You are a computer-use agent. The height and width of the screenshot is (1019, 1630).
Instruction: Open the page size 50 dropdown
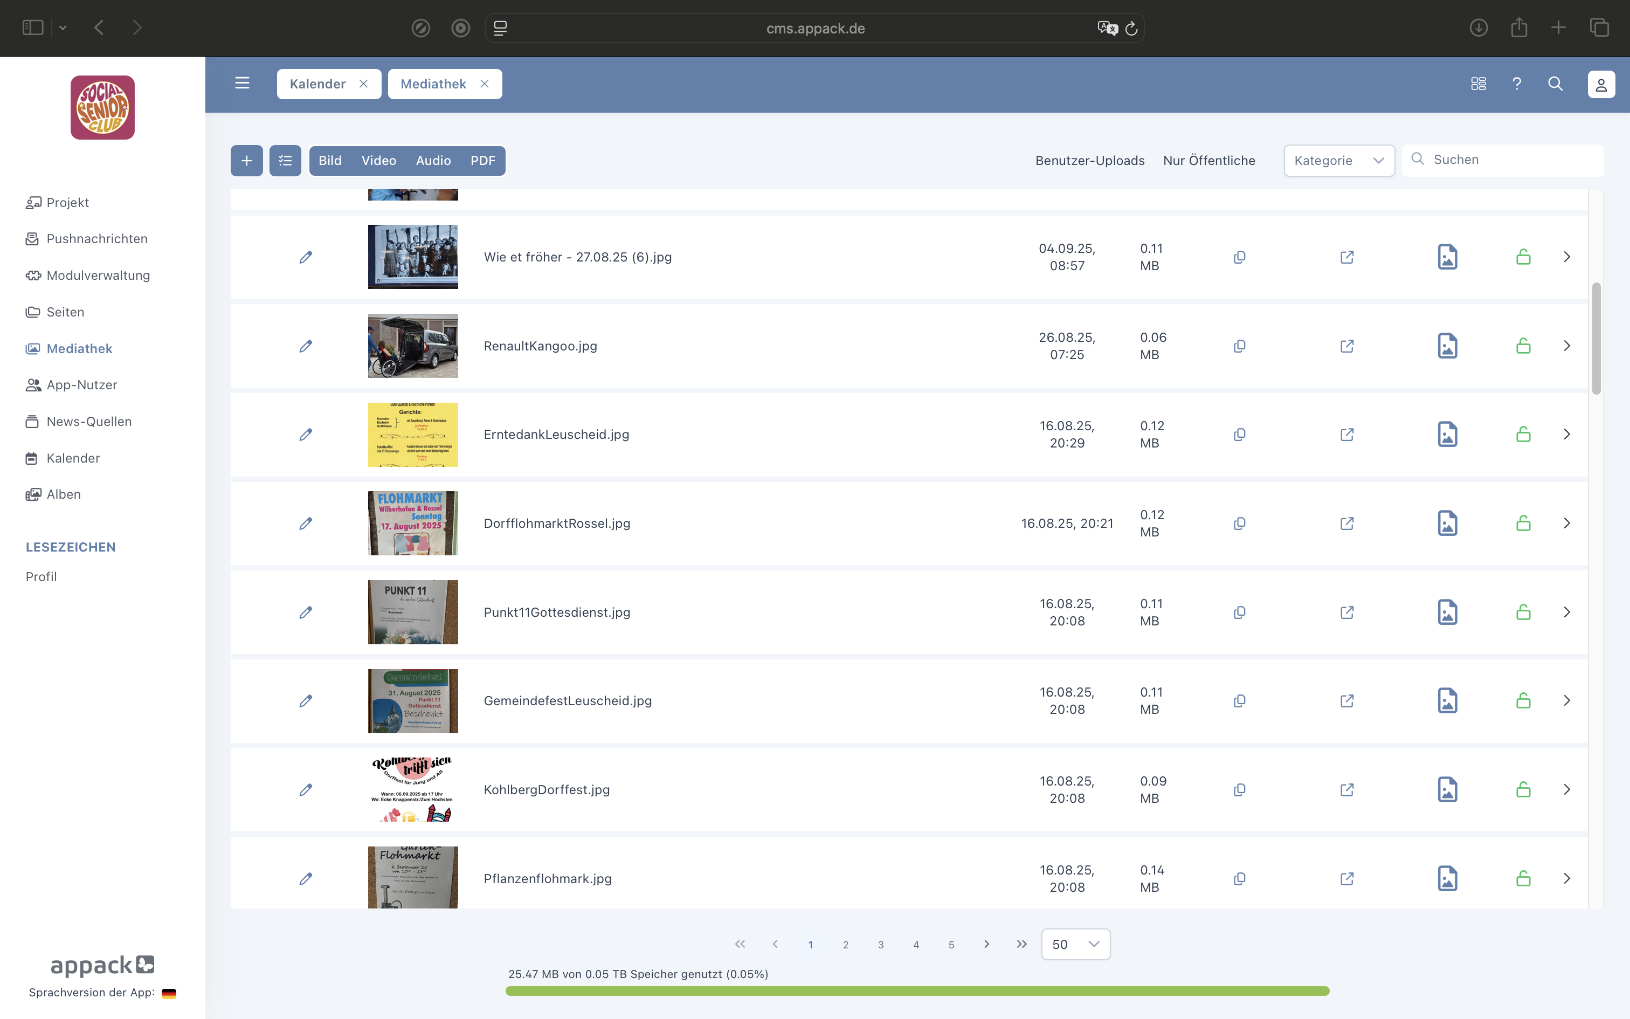[x=1075, y=944]
